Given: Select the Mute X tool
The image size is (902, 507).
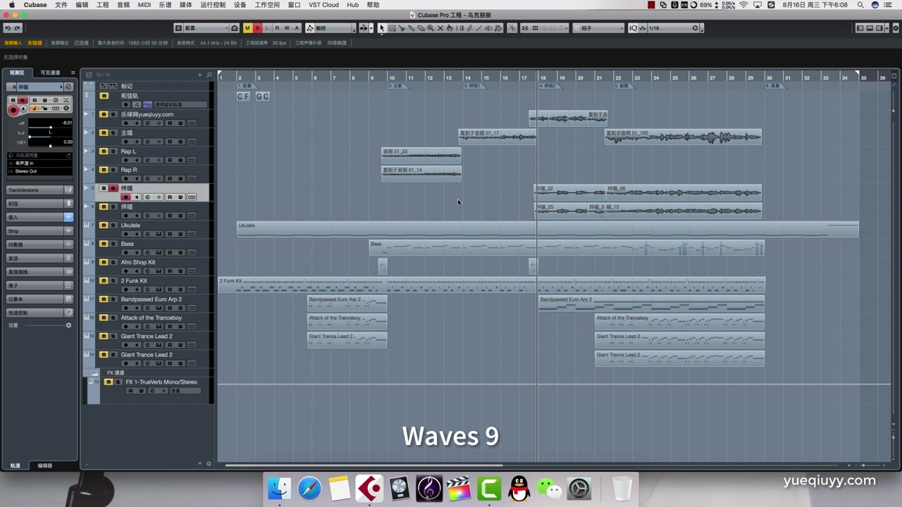Looking at the screenshot, I should coord(440,28).
